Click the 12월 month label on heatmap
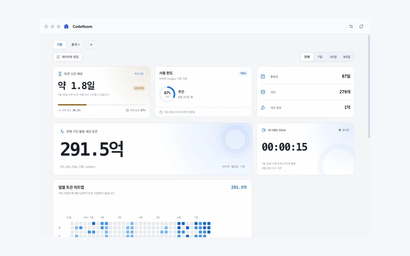The width and height of the screenshot is (410, 256). click(69, 217)
